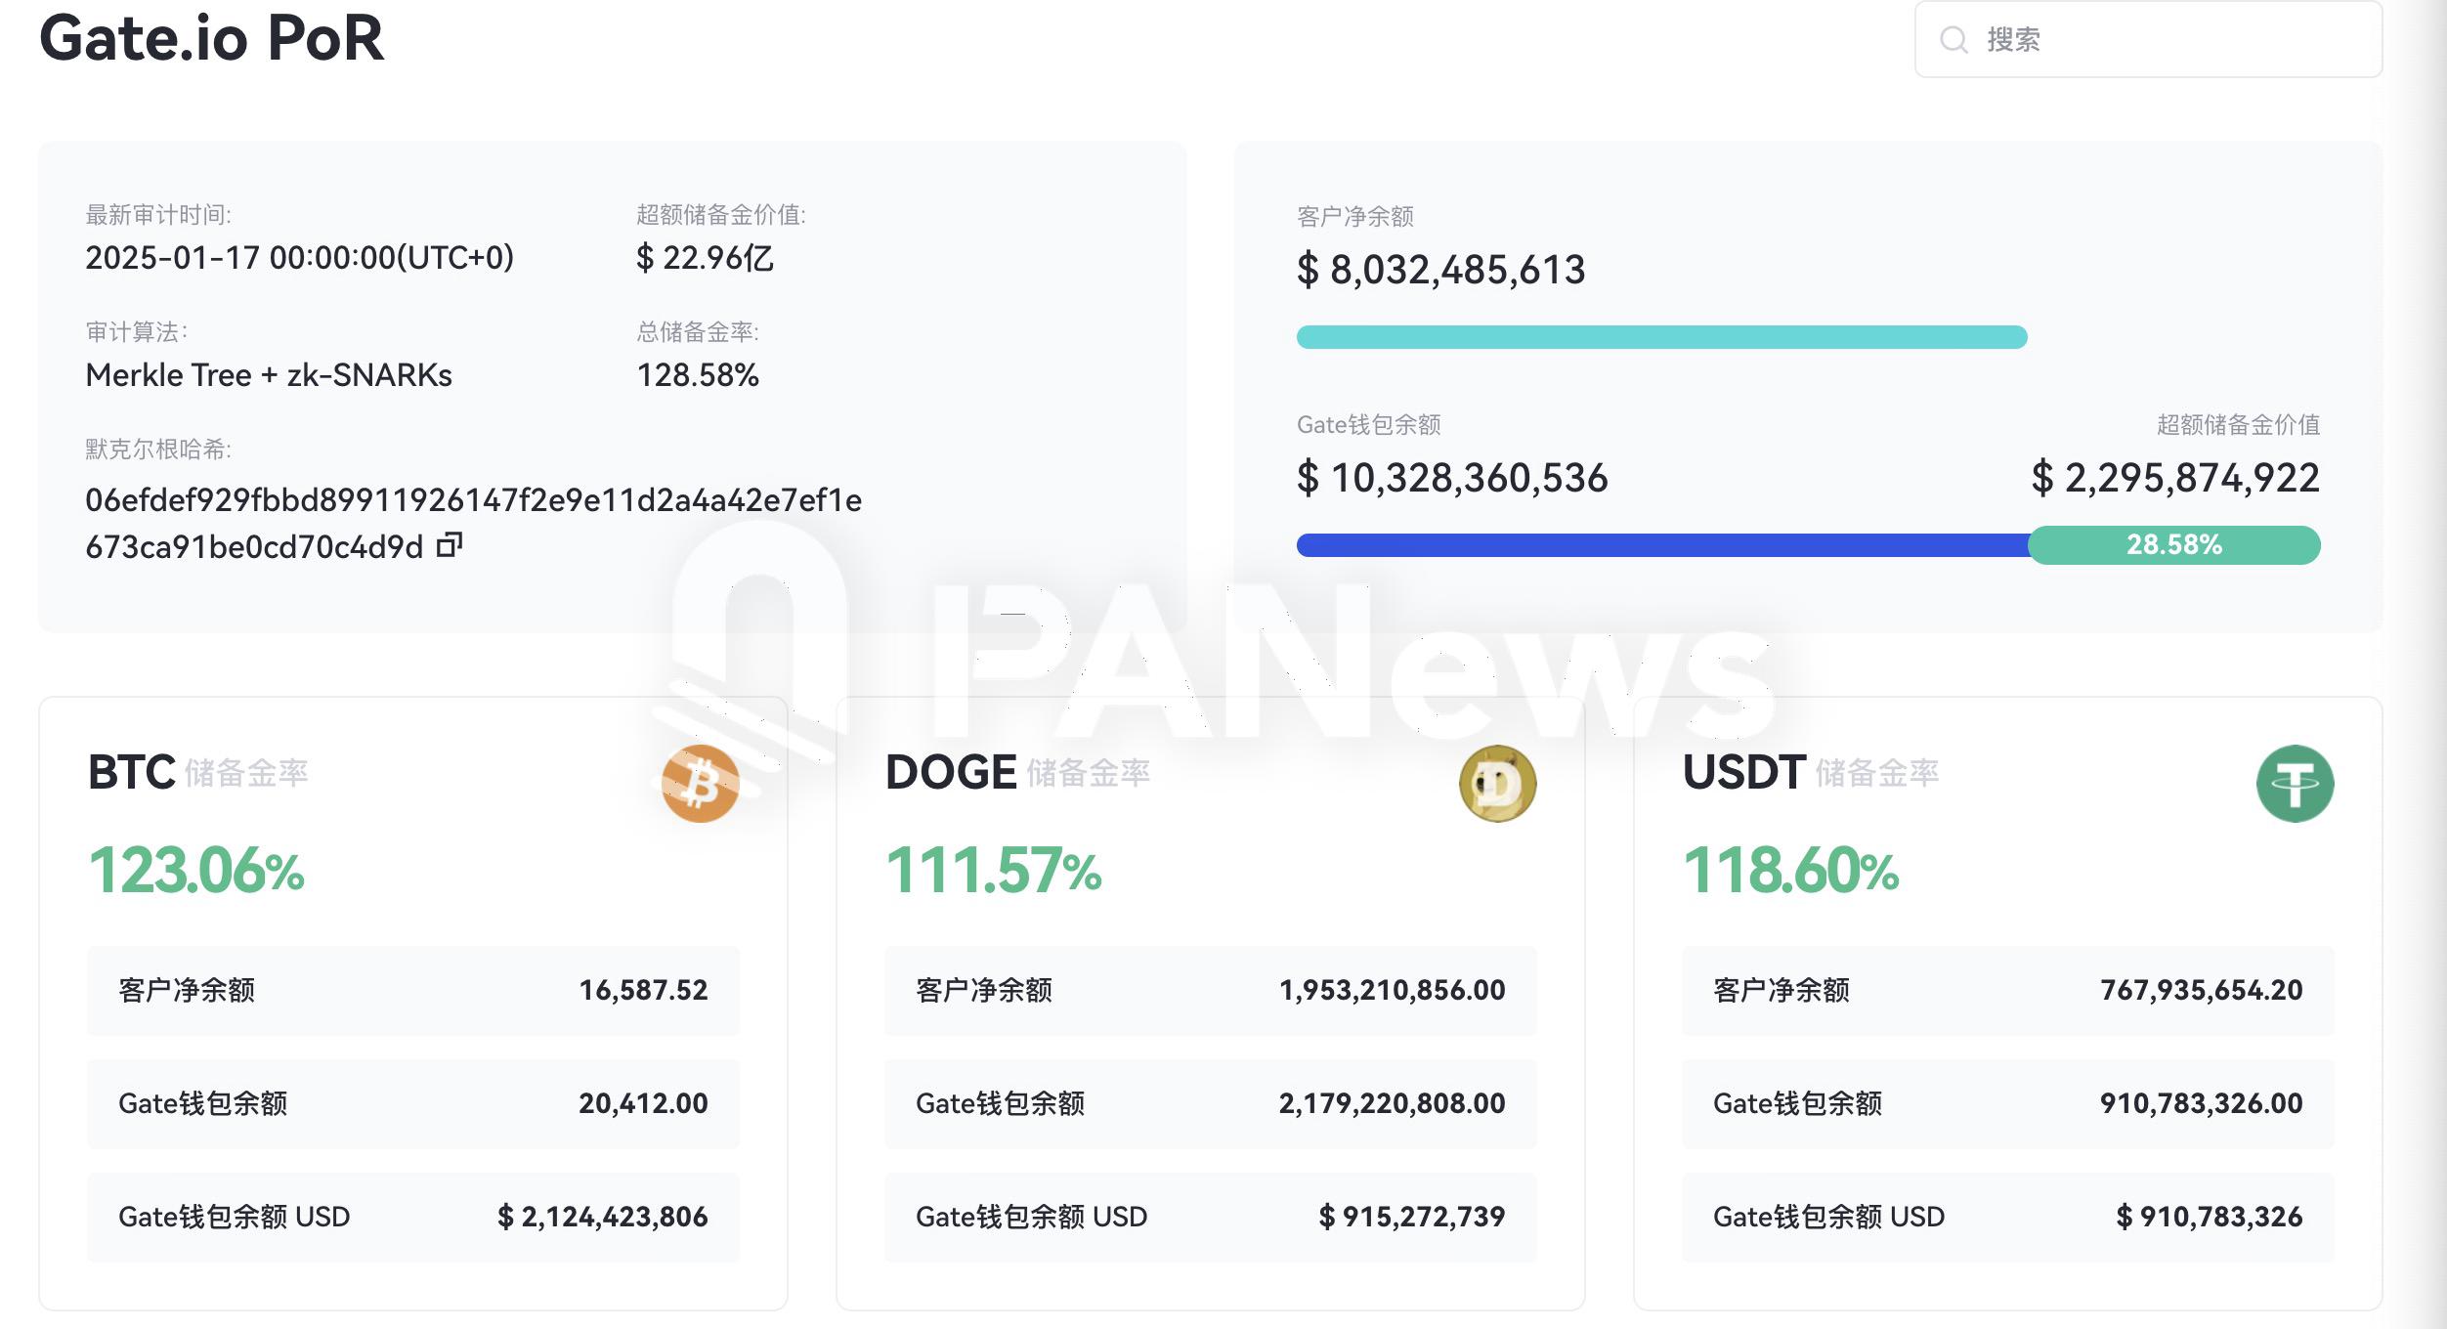
Task: Select DOGE Gate钱包余额 value 2,179,220,808.00
Action: tap(1393, 1103)
